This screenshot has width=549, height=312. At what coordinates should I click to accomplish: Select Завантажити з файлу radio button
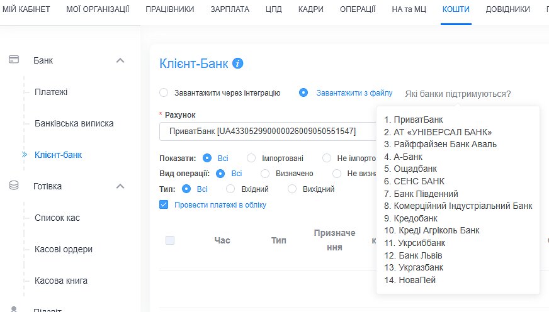click(x=303, y=92)
